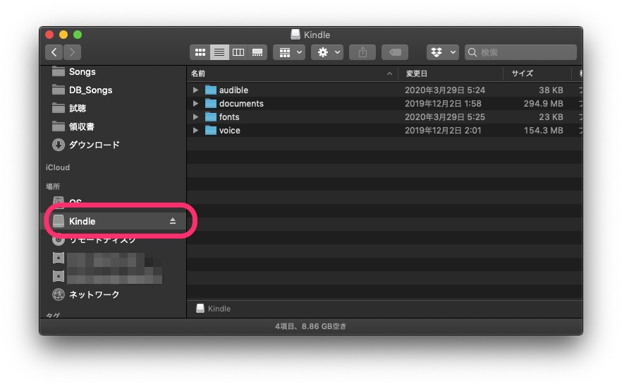Click size 154.3 MB
The image size is (622, 387).
(543, 131)
